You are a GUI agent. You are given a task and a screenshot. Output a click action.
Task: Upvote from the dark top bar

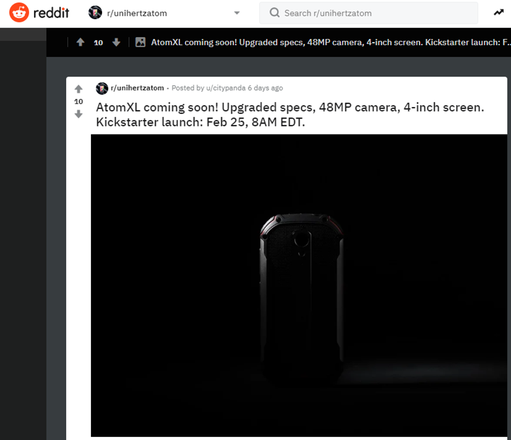[80, 42]
